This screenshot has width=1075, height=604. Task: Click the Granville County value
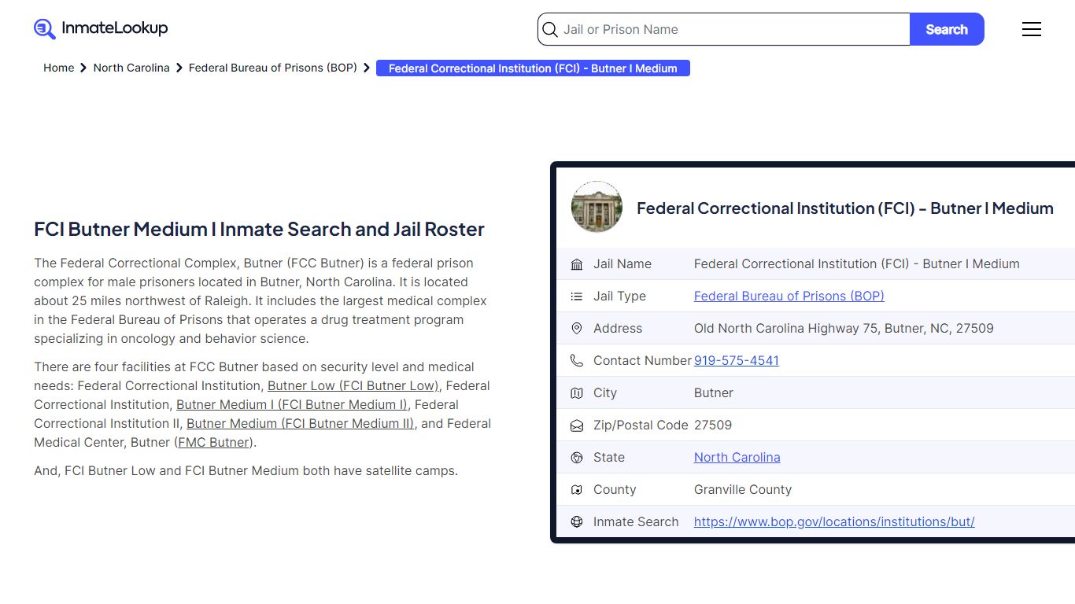pos(743,489)
